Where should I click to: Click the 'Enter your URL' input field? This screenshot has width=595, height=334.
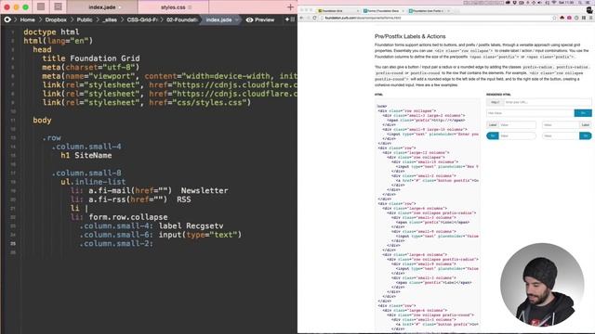pyautogui.click(x=548, y=102)
